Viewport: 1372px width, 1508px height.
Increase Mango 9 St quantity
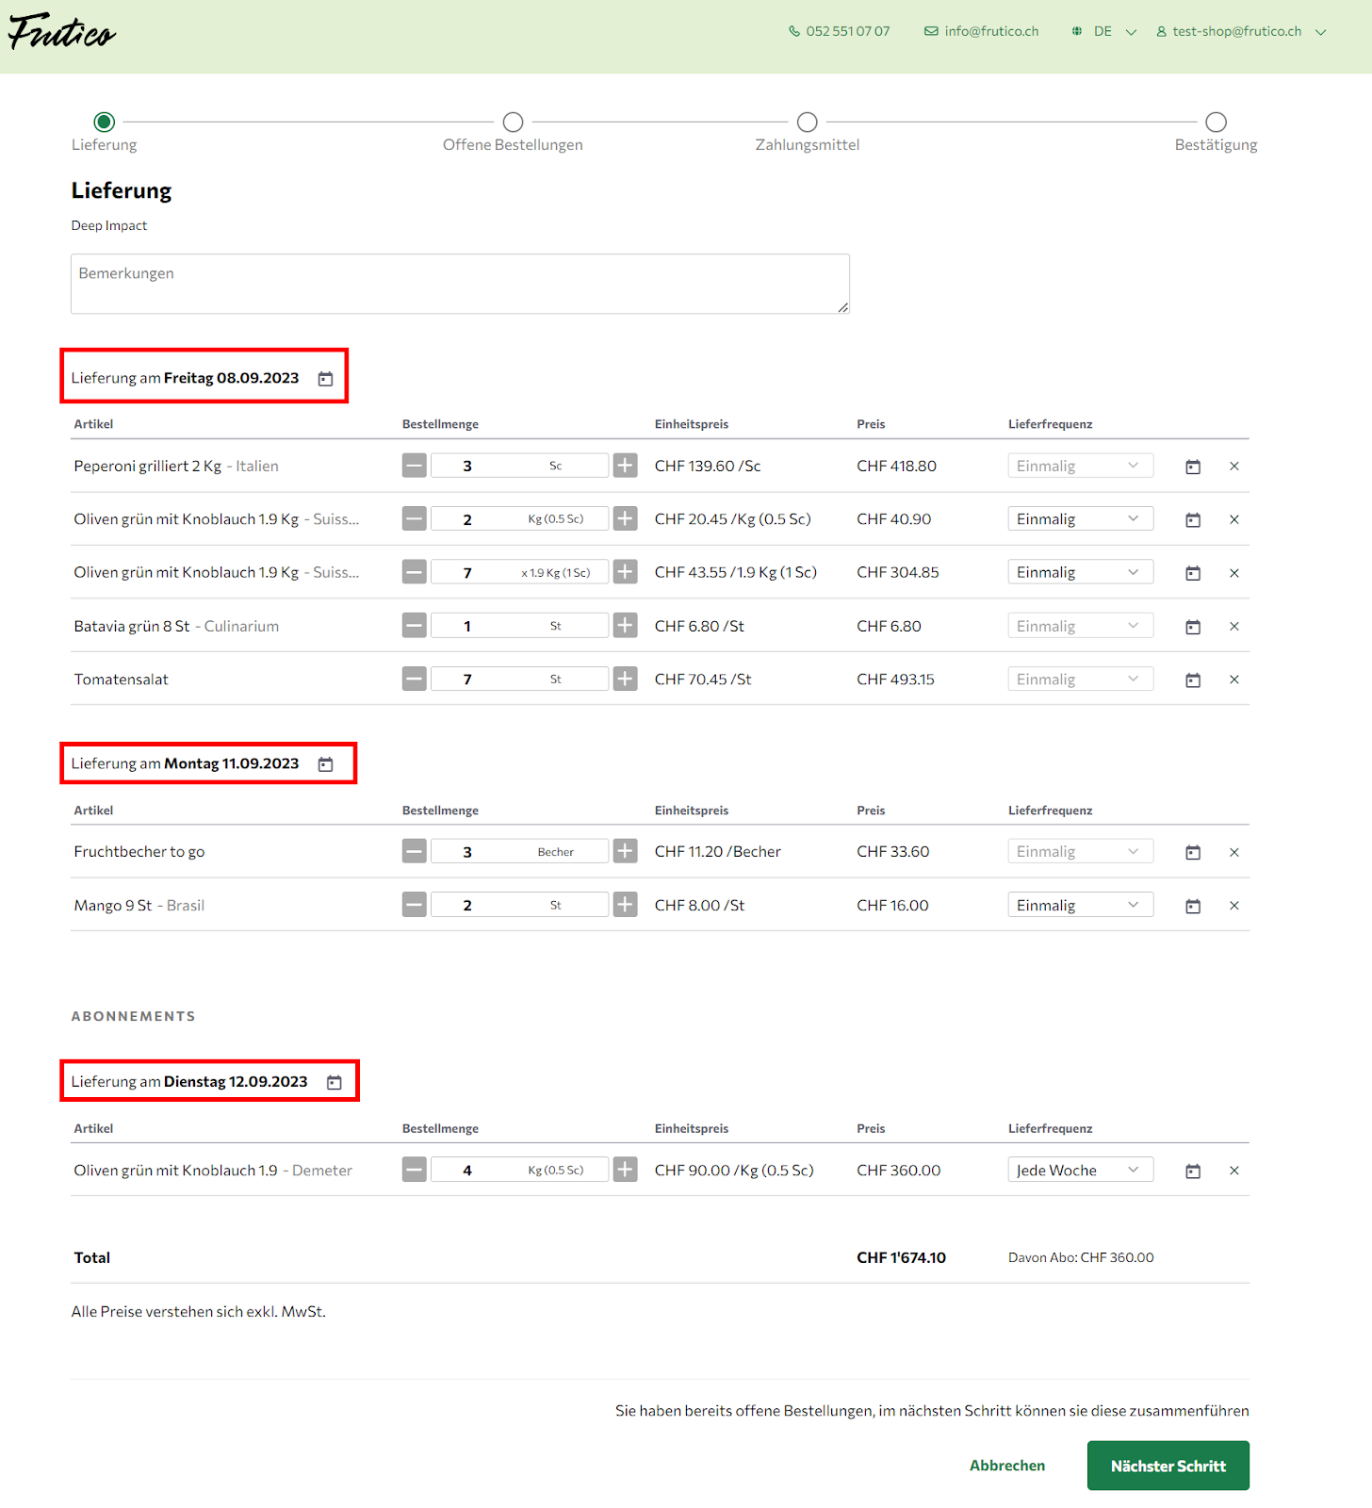tap(625, 905)
